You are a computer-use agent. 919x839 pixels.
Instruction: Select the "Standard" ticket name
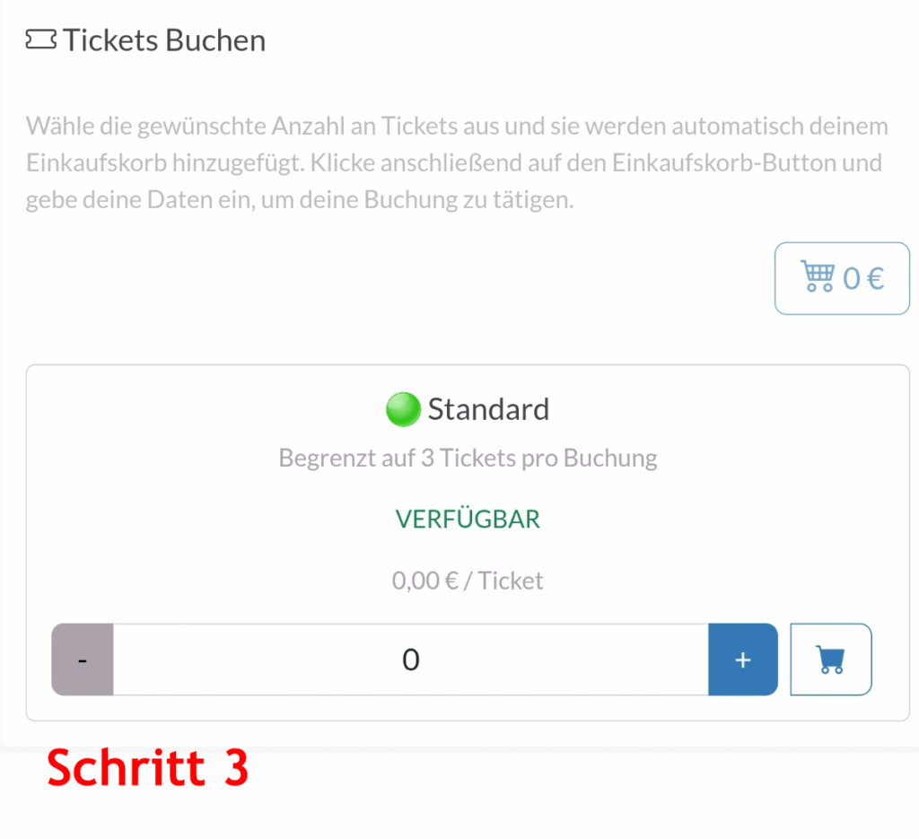[x=488, y=409]
